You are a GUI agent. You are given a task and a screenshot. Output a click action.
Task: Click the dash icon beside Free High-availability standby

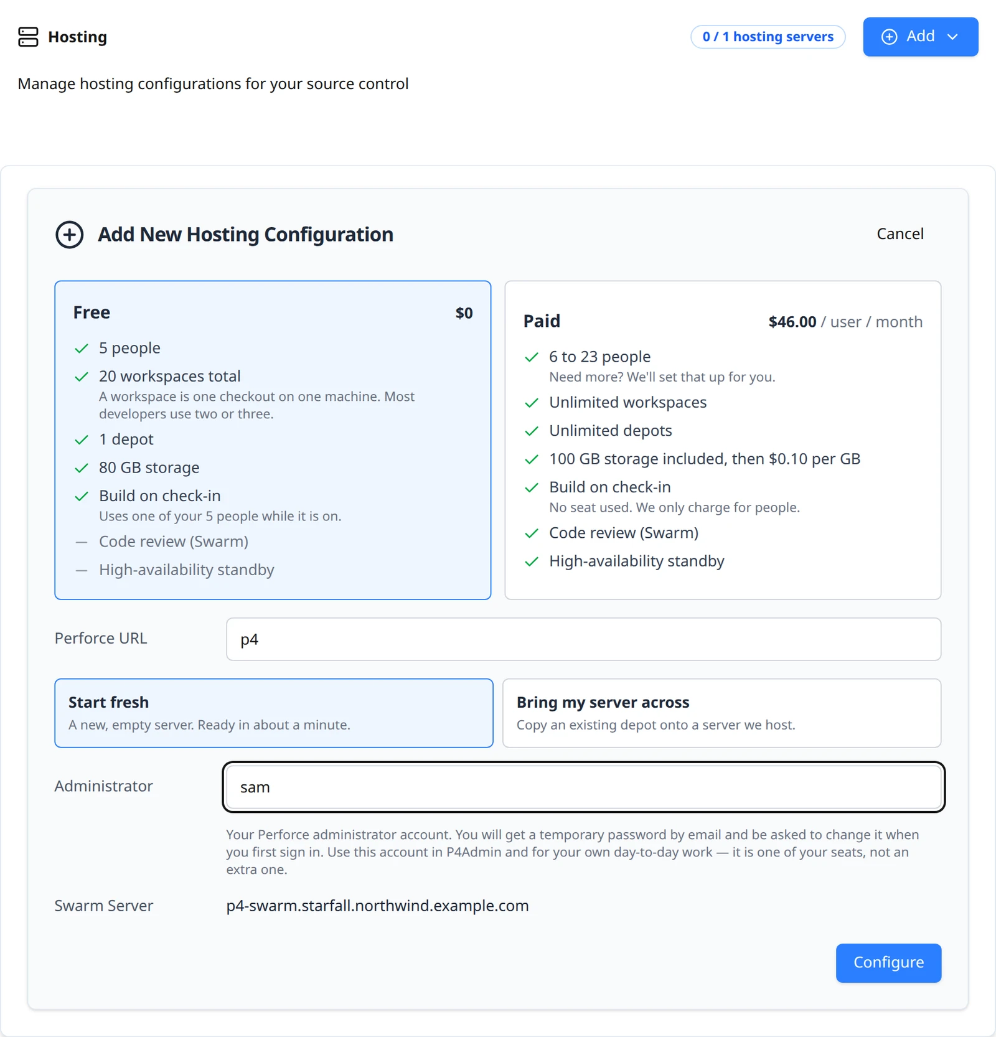coord(82,570)
